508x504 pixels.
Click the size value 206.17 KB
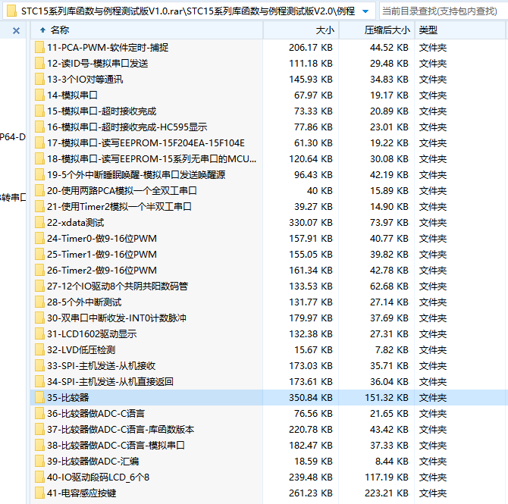[x=311, y=48]
